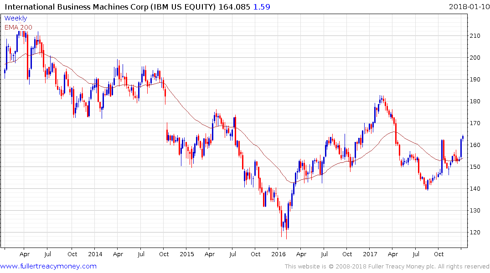Click the EMA 200 legend label
The width and height of the screenshot is (490, 273).
coord(18,27)
